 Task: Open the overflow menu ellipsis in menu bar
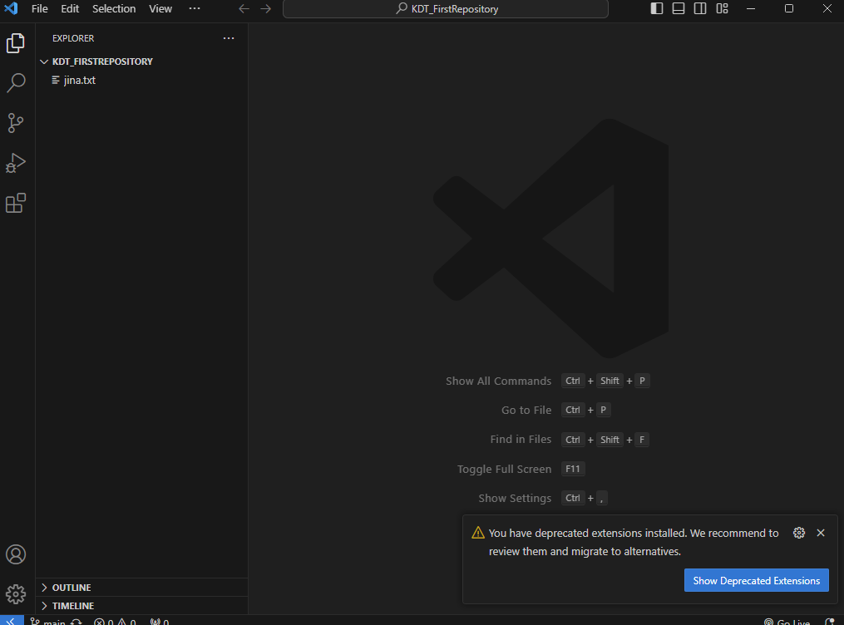[x=195, y=8]
